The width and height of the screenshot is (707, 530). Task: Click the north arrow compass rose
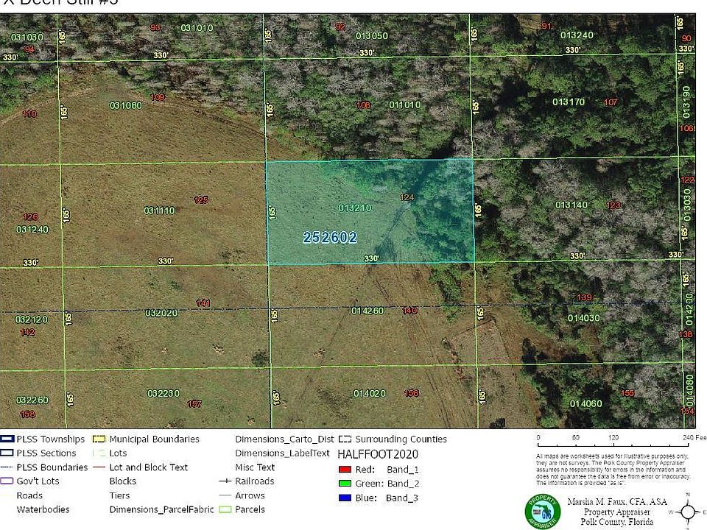pos(689,511)
